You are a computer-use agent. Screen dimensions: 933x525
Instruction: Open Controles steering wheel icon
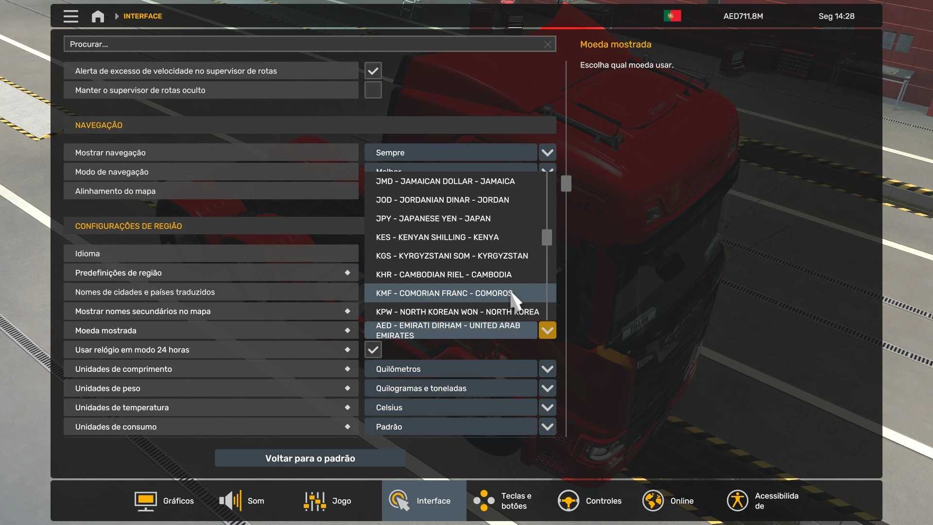(x=568, y=501)
